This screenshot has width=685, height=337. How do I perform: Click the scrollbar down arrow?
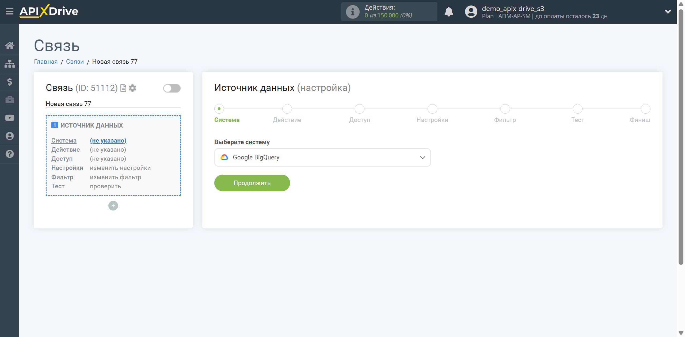tap(681, 333)
